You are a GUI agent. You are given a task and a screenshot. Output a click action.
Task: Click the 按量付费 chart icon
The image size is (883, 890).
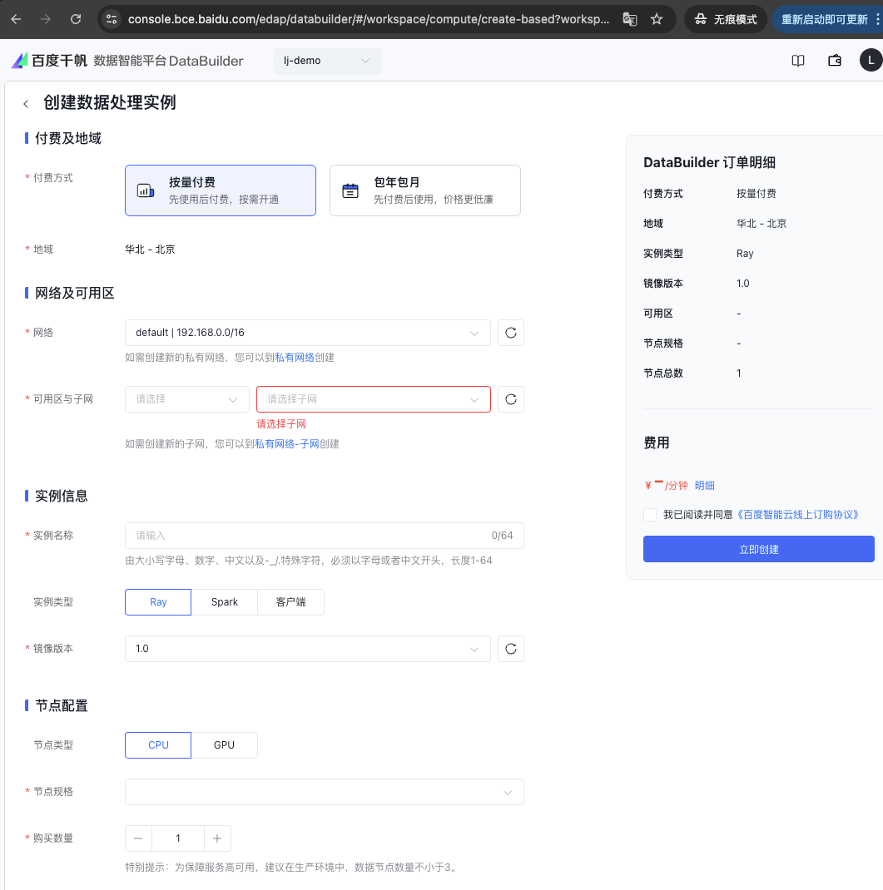coord(146,190)
